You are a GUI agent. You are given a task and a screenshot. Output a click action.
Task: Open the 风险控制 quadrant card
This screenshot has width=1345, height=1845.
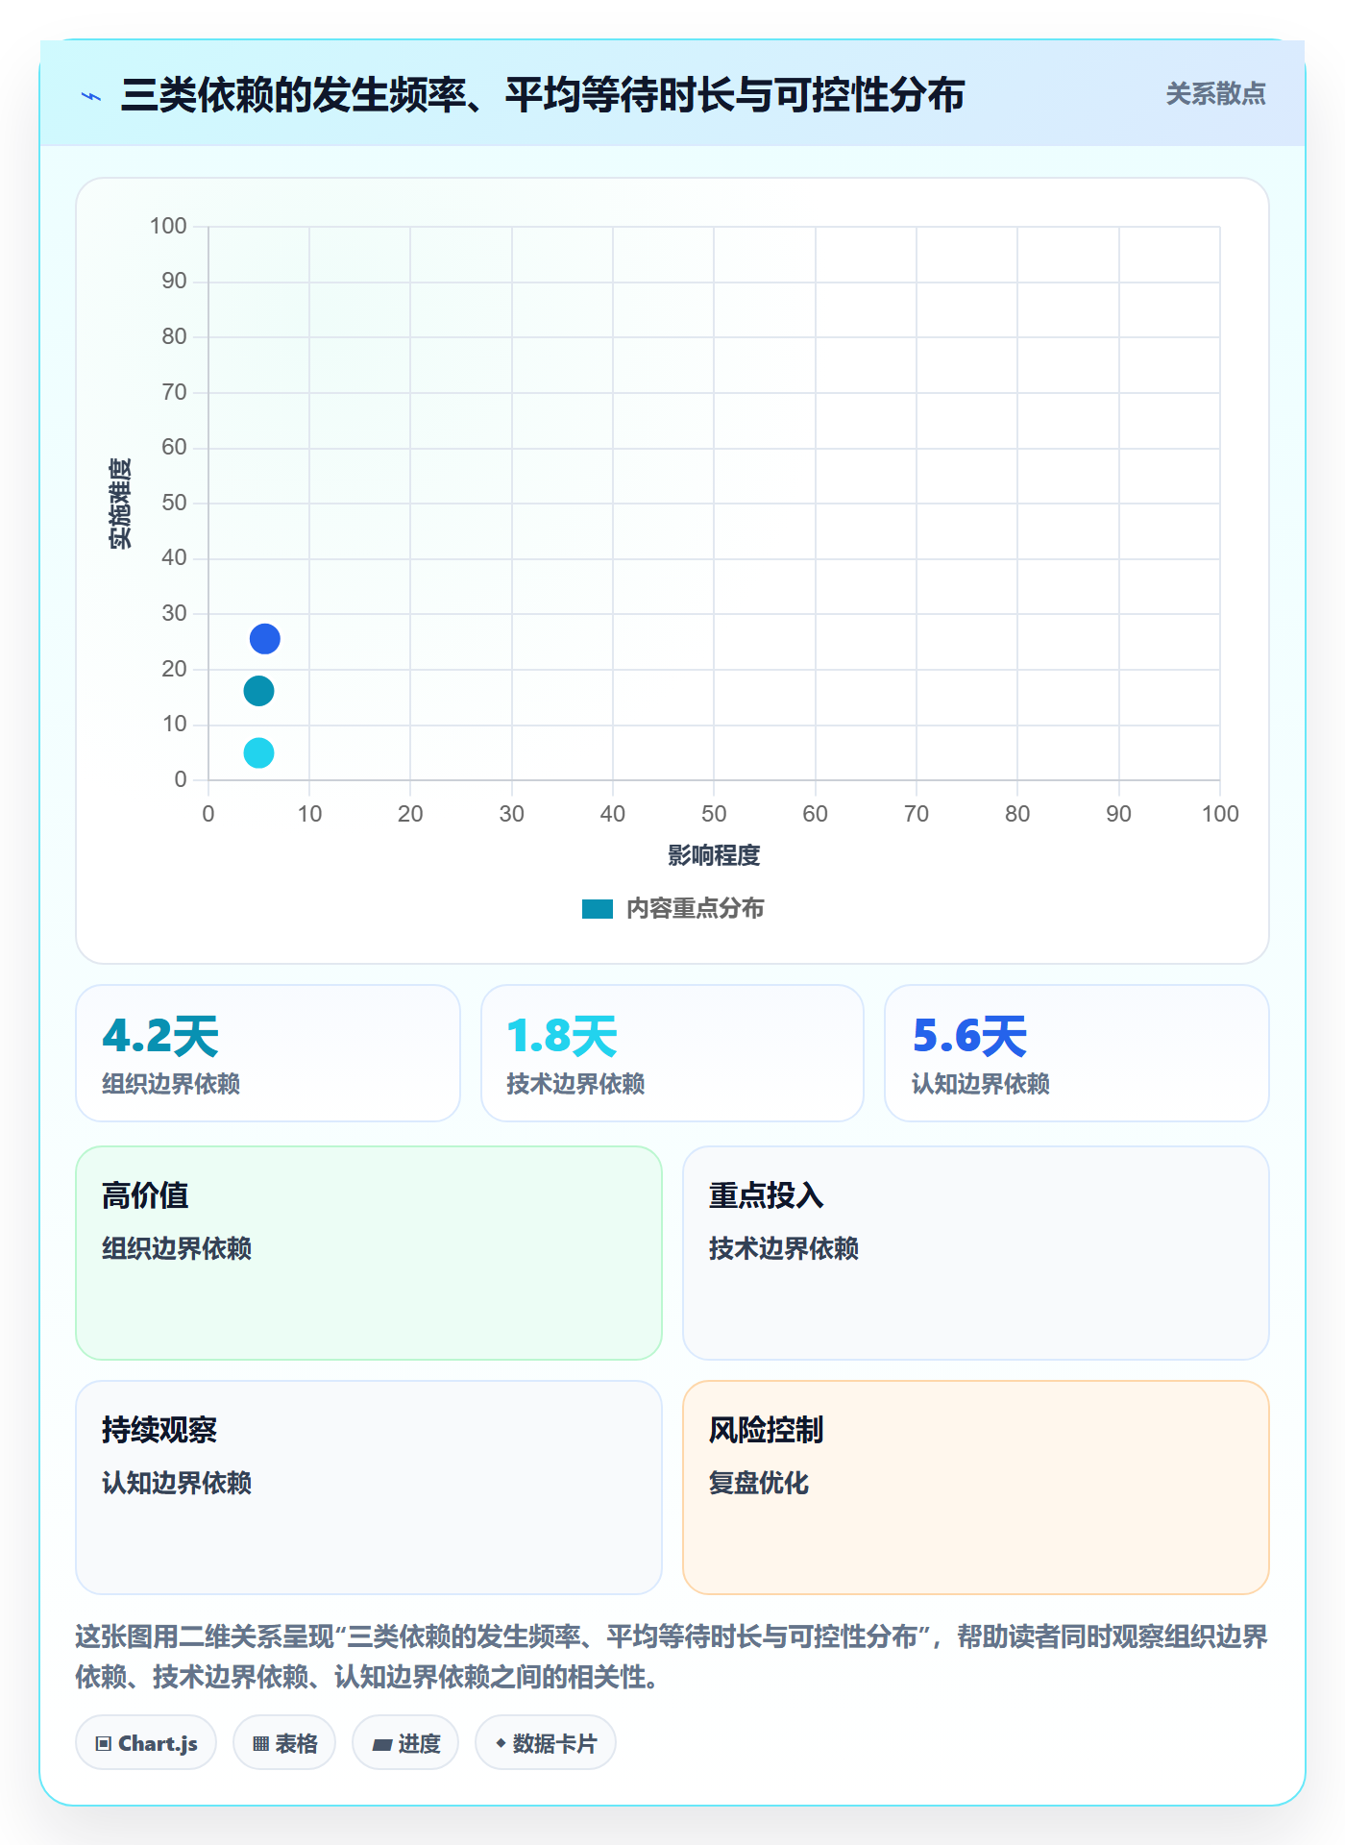[976, 1488]
